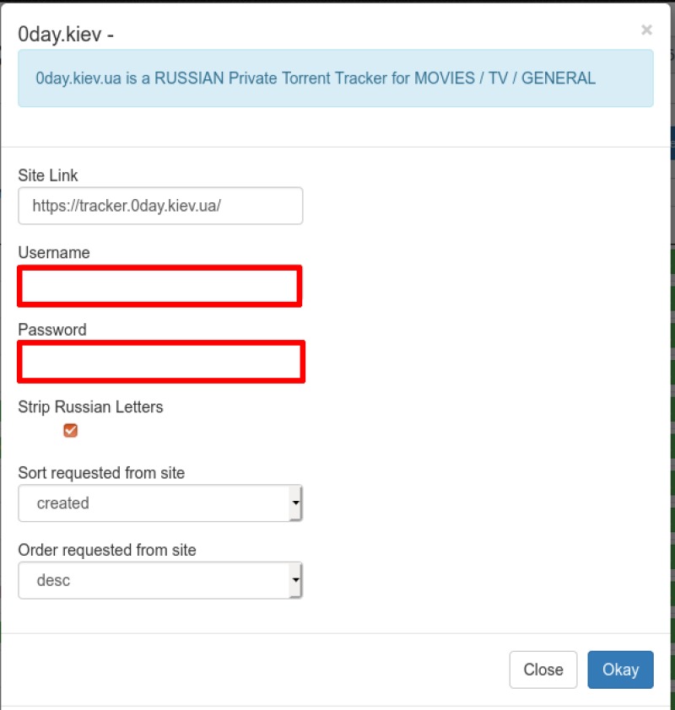The width and height of the screenshot is (675, 710).
Task: Click the Password label
Action: pyautogui.click(x=52, y=330)
